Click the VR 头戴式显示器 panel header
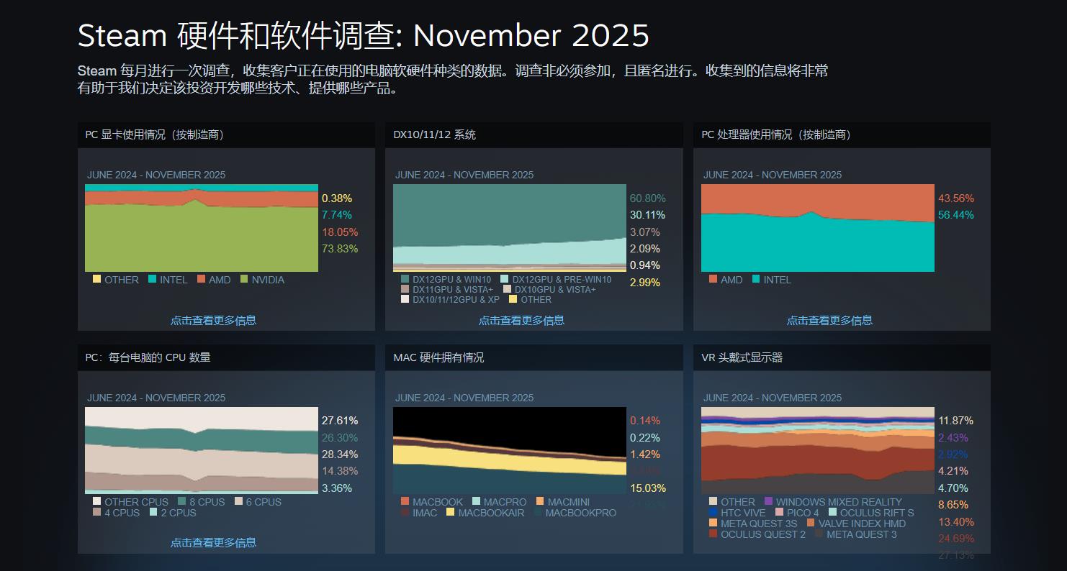 (x=842, y=357)
